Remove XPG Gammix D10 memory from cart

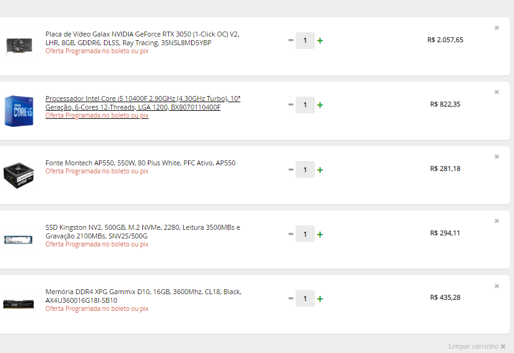(497, 285)
